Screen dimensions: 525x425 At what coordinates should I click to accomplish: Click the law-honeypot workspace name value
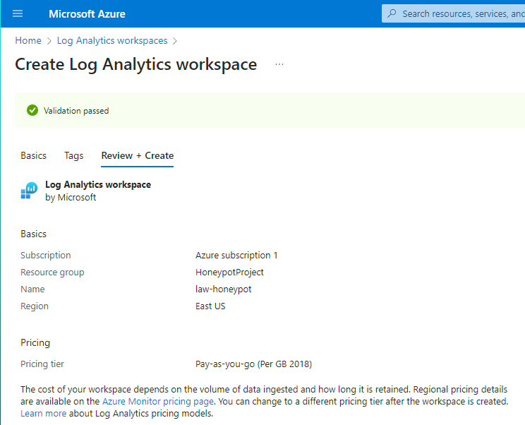223,289
